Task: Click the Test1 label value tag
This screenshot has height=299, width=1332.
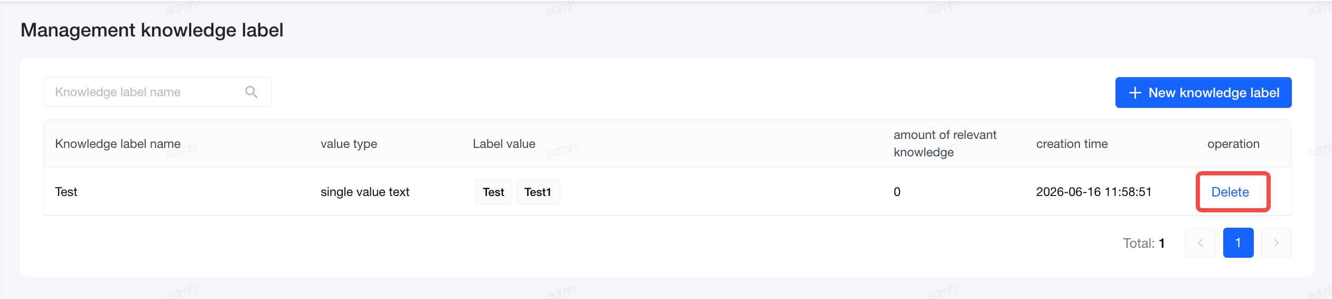Action: [x=538, y=192]
